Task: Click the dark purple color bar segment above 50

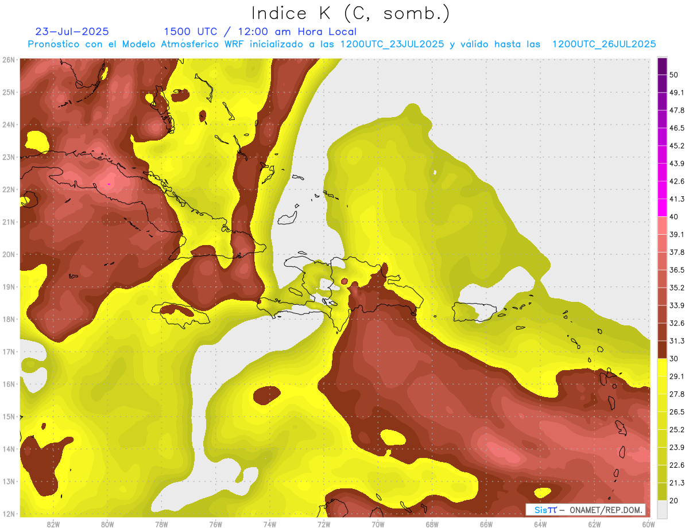Action: coord(662,66)
